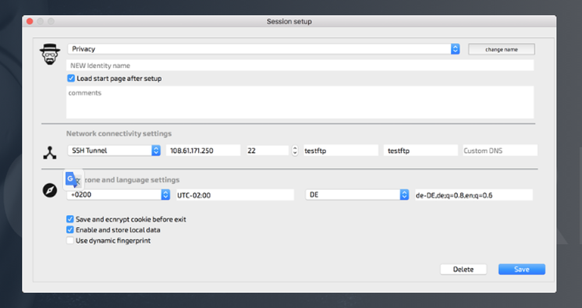The width and height of the screenshot is (582, 308).
Task: Open the +0200 timezone offset dropdown
Action: pos(118,194)
